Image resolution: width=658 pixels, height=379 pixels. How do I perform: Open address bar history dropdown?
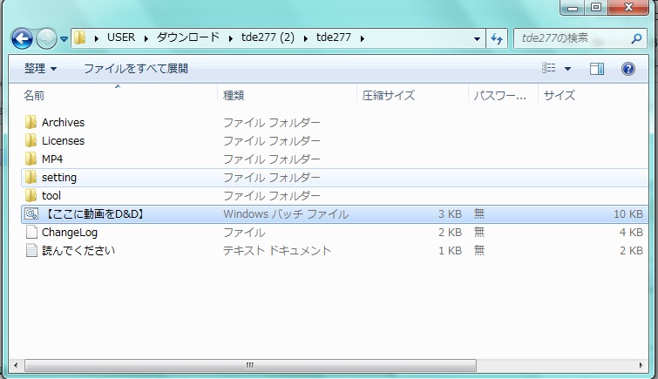click(477, 38)
